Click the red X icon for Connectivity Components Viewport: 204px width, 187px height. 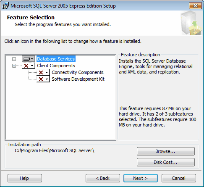click(41, 72)
